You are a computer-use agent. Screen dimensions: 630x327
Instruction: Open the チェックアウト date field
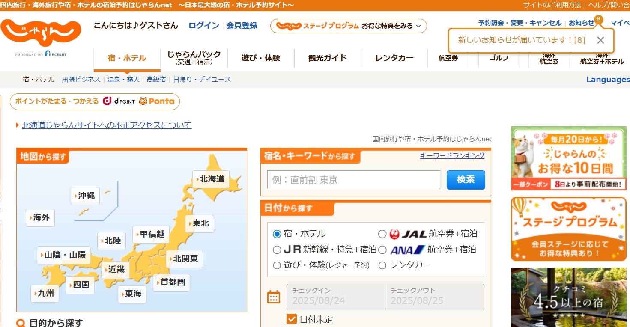[435, 297]
